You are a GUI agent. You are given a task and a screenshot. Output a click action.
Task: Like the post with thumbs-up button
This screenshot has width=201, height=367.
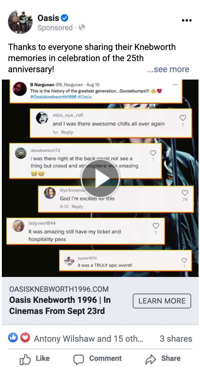coord(34,359)
